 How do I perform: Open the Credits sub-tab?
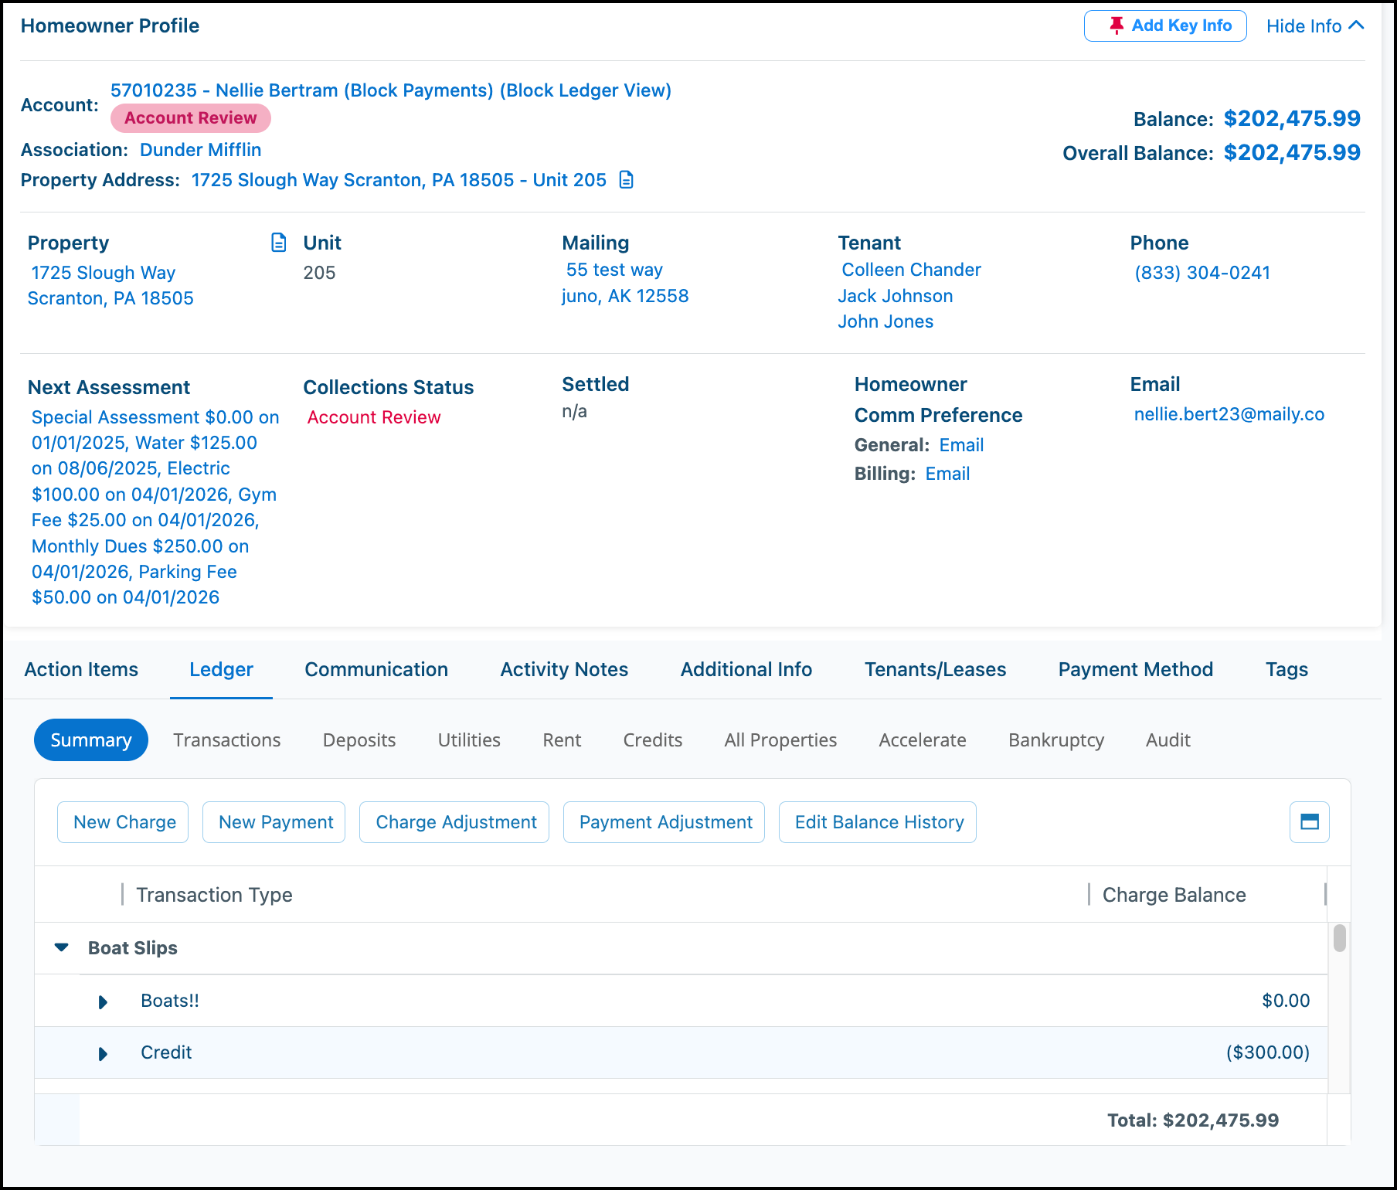(x=653, y=740)
